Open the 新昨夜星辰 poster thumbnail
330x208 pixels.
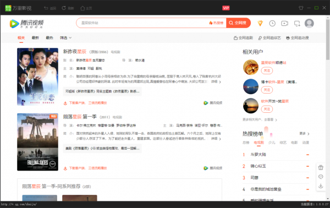[37, 76]
